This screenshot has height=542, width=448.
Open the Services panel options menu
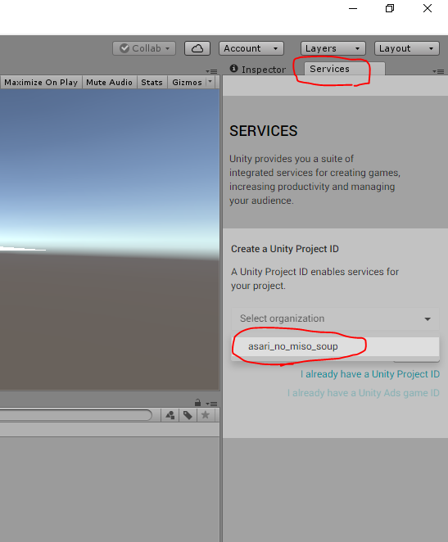point(438,71)
